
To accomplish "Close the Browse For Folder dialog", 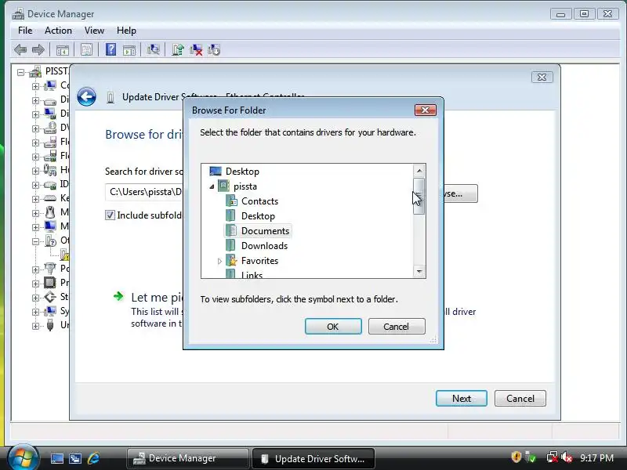I will 425,110.
